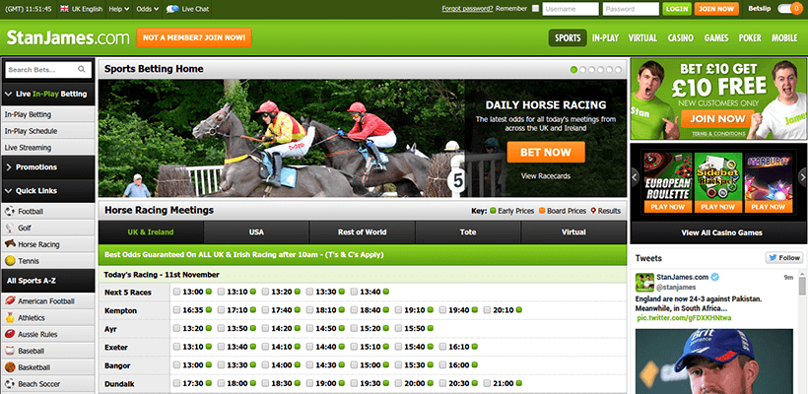Check the Kempton 20:10 race box
The width and height of the screenshot is (808, 394).
487,310
